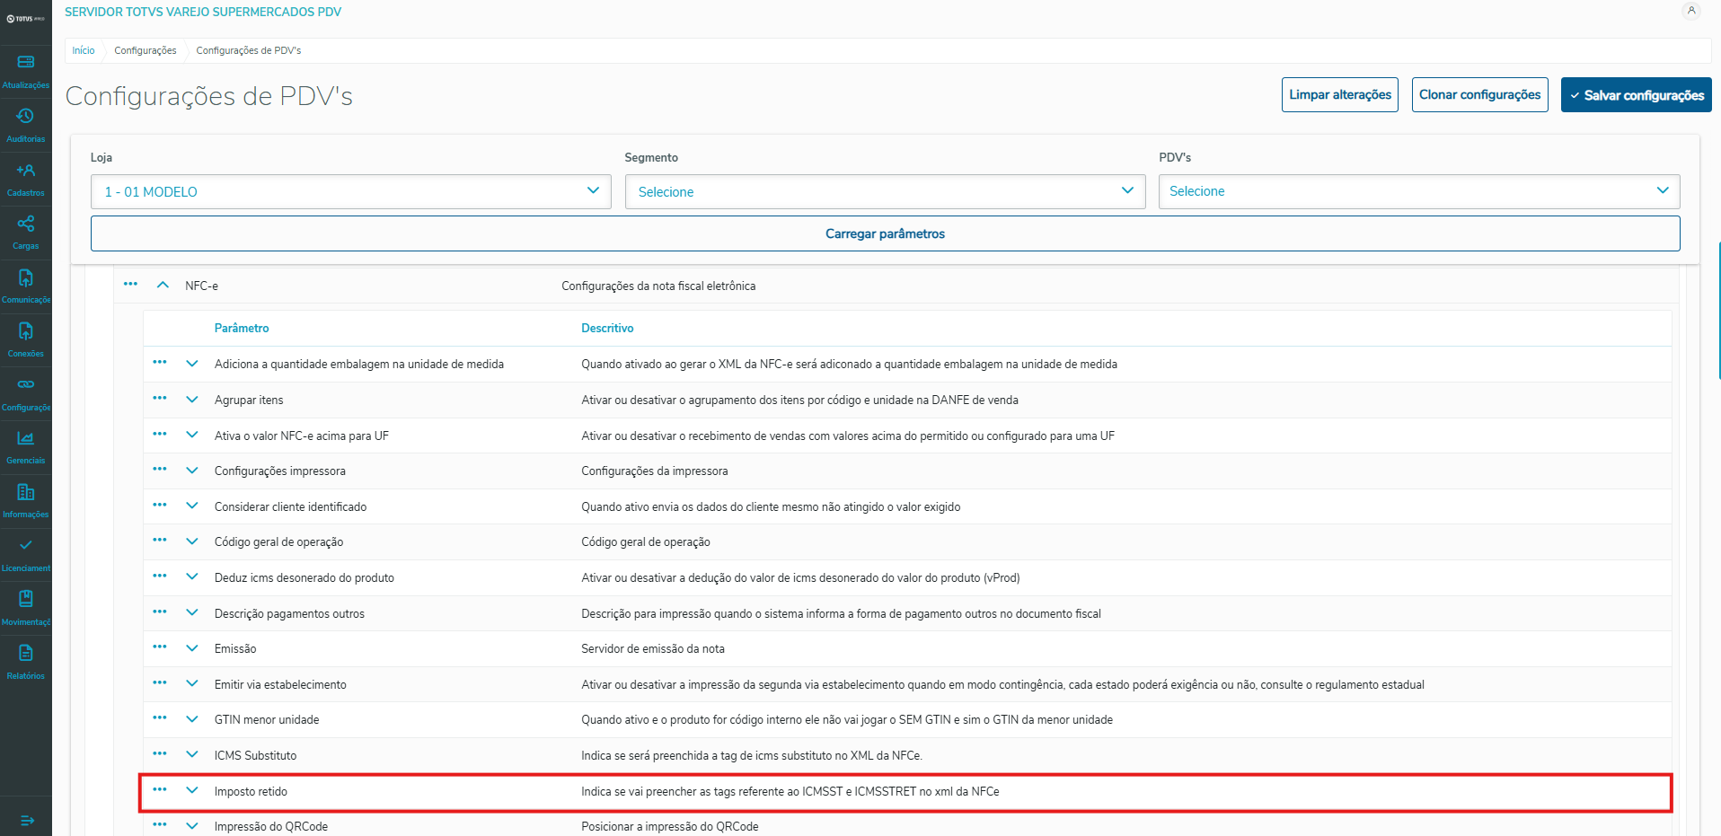The width and height of the screenshot is (1721, 836).
Task: Select the Imposto retido parameter name
Action: pos(252,791)
